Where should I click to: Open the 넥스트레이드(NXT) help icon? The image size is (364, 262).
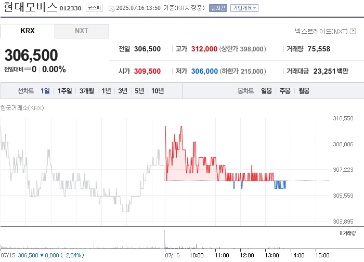353,31
